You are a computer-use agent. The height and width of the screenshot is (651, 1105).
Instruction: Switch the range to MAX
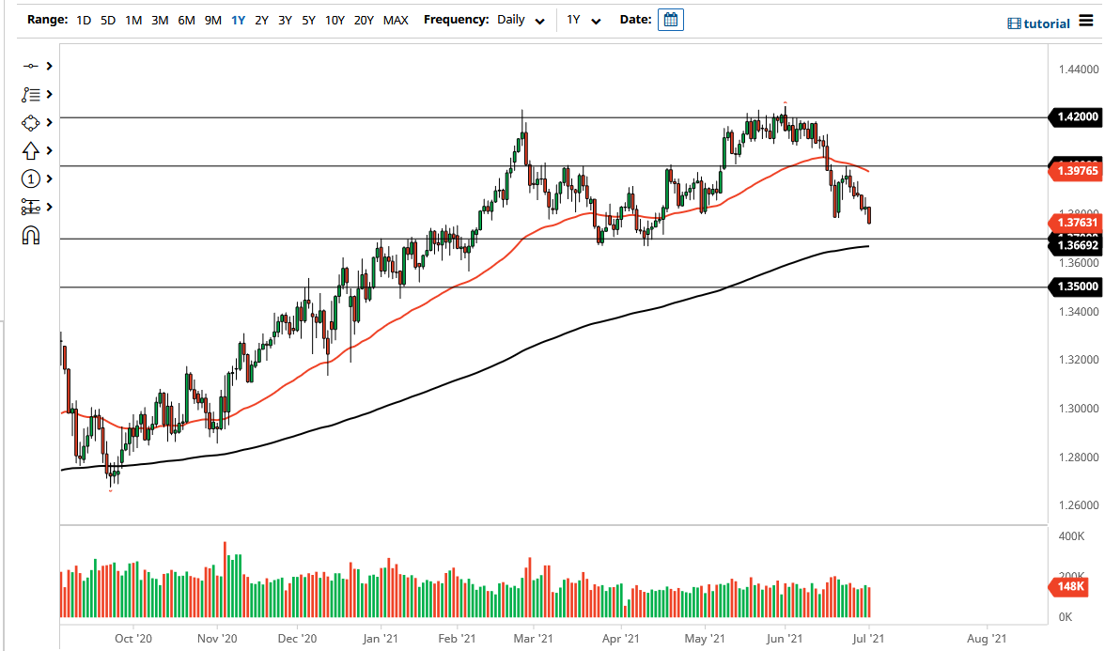[396, 19]
